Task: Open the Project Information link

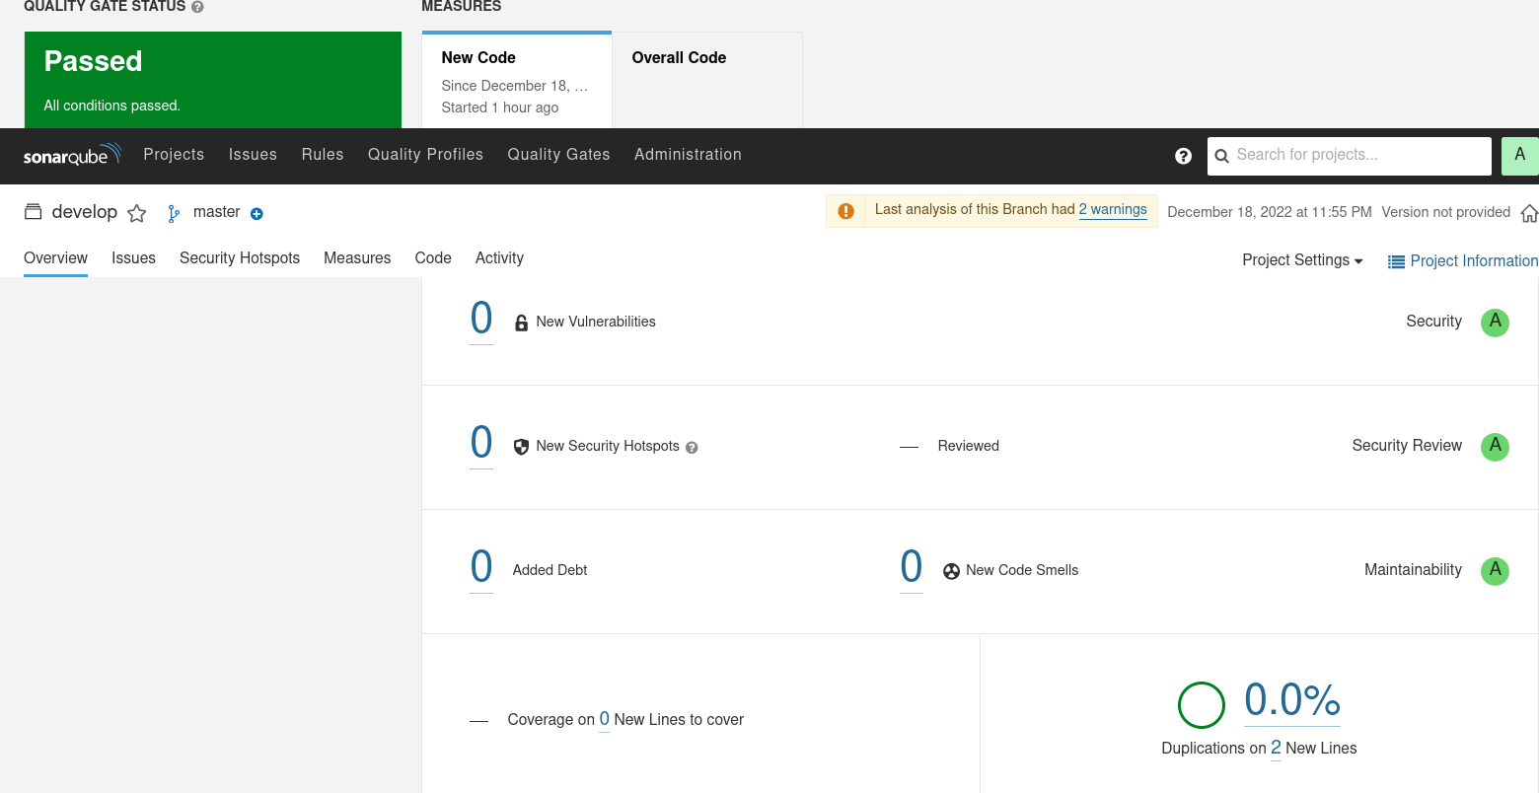Action: (x=1463, y=260)
